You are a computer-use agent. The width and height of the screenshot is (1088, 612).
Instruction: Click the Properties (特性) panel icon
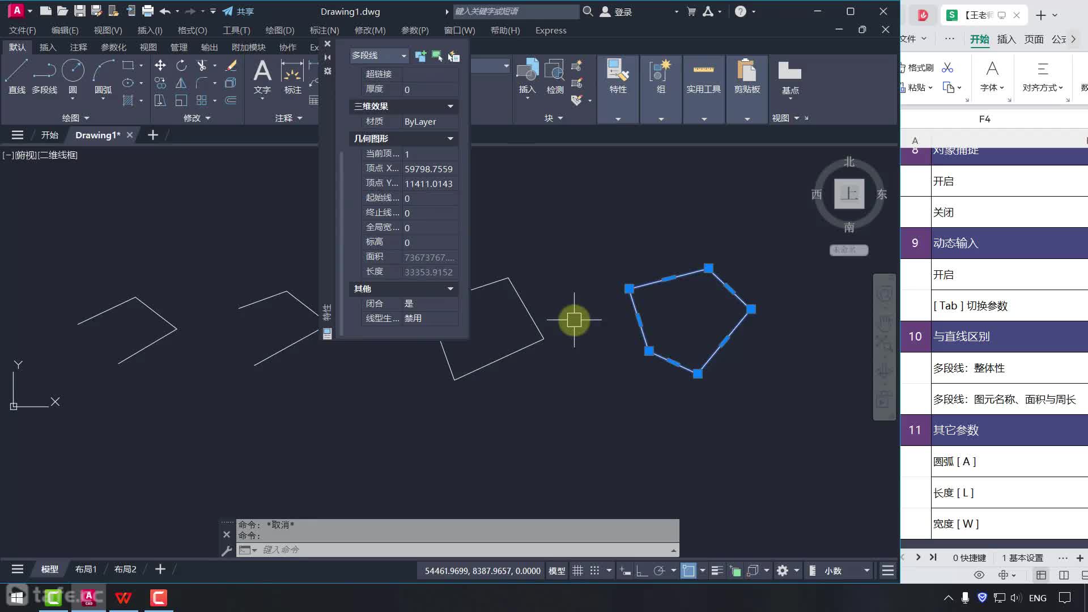click(618, 75)
